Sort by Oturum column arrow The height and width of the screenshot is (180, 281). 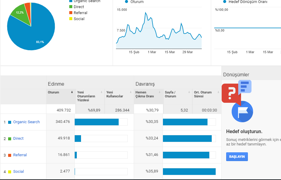point(72,92)
